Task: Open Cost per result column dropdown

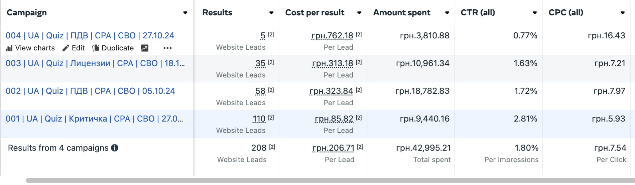Action: (x=359, y=13)
